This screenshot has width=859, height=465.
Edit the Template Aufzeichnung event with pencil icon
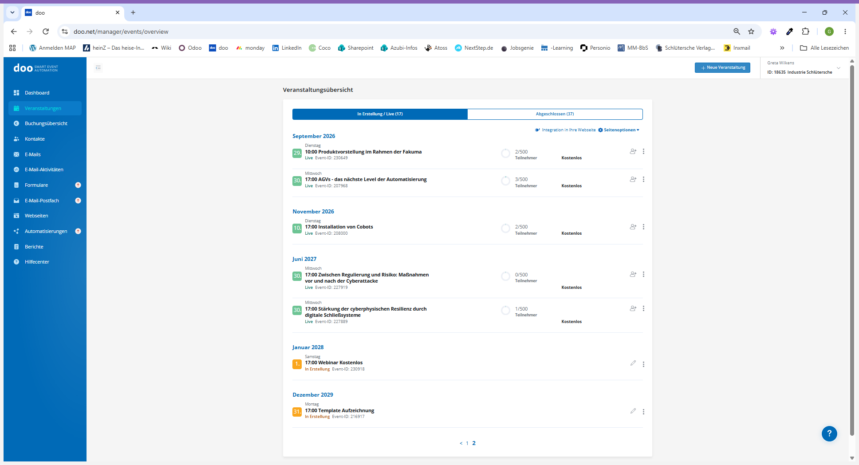coord(633,411)
